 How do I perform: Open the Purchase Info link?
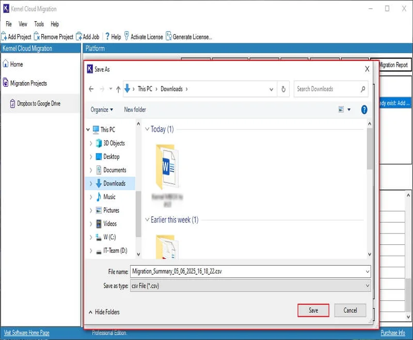point(393,333)
